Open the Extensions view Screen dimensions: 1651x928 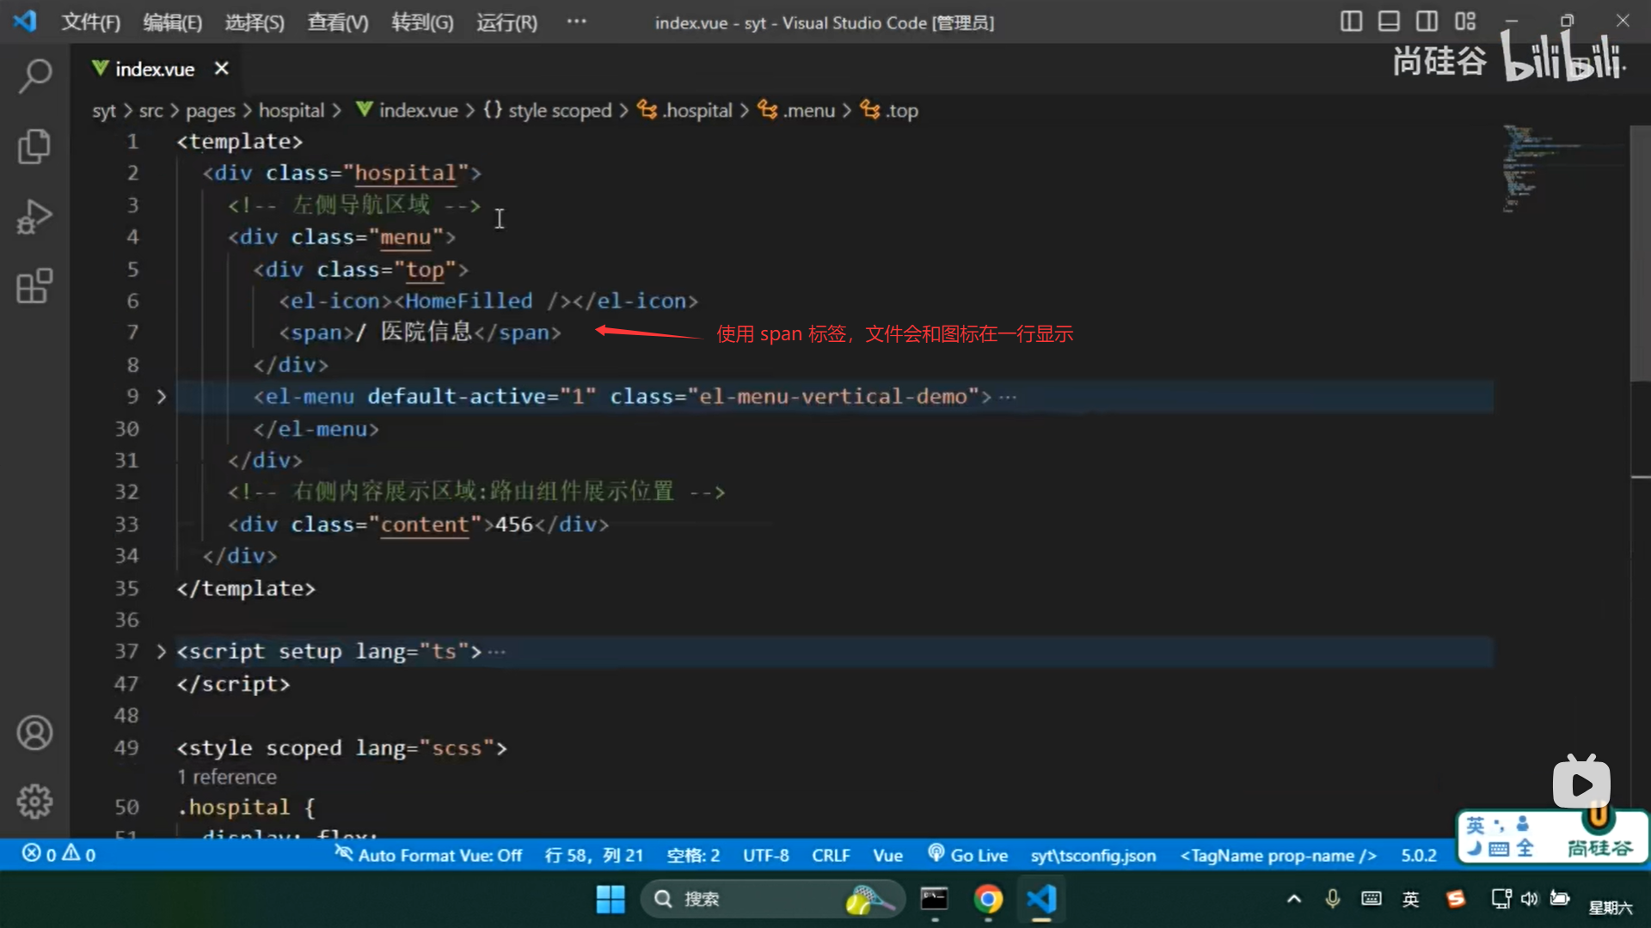34,286
